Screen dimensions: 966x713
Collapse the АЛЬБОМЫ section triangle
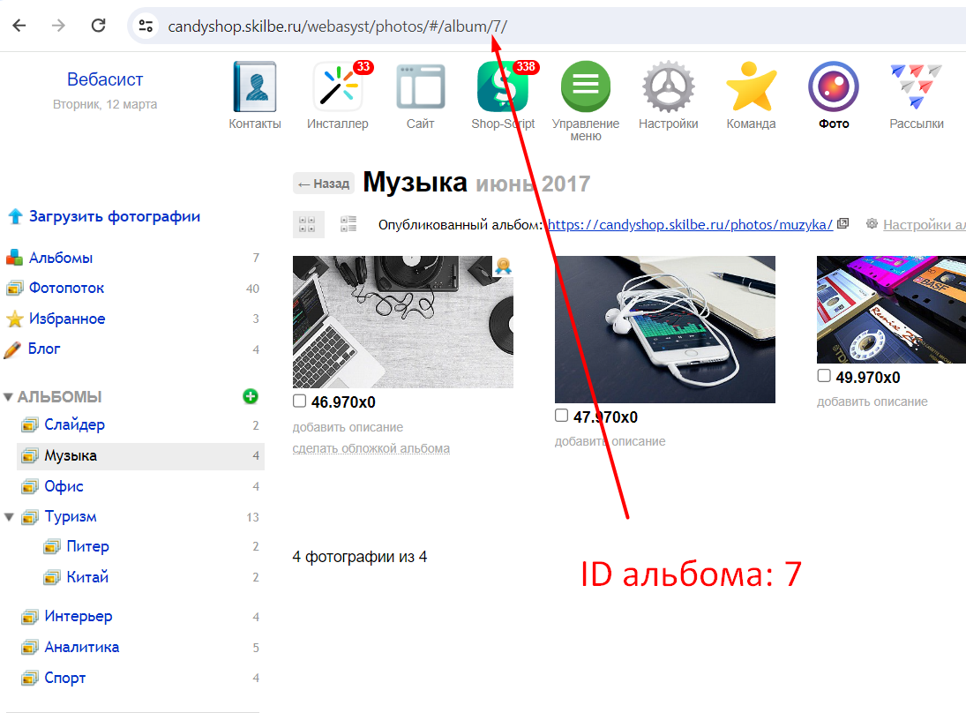coord(9,397)
